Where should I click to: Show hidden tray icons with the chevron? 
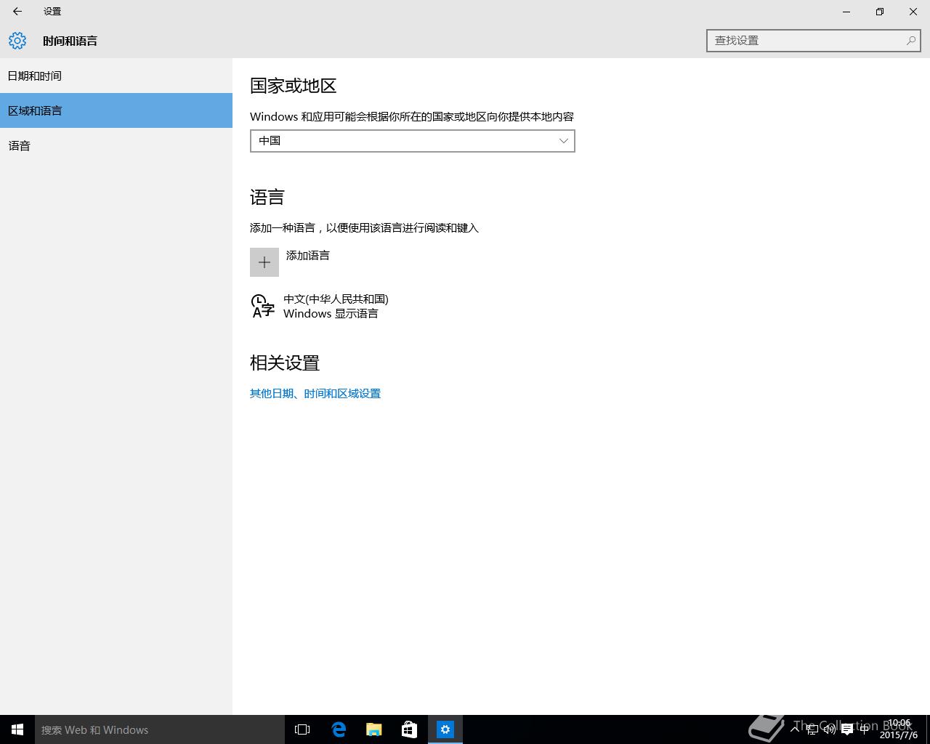[x=795, y=729]
